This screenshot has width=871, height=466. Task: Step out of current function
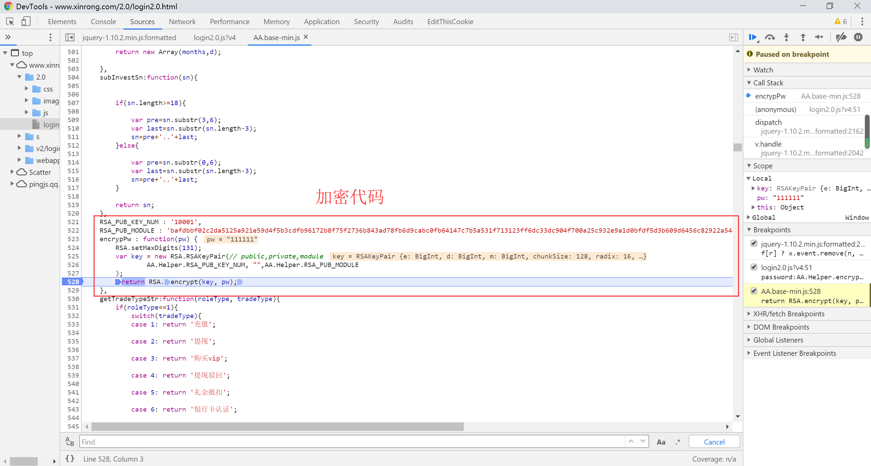[803, 37]
